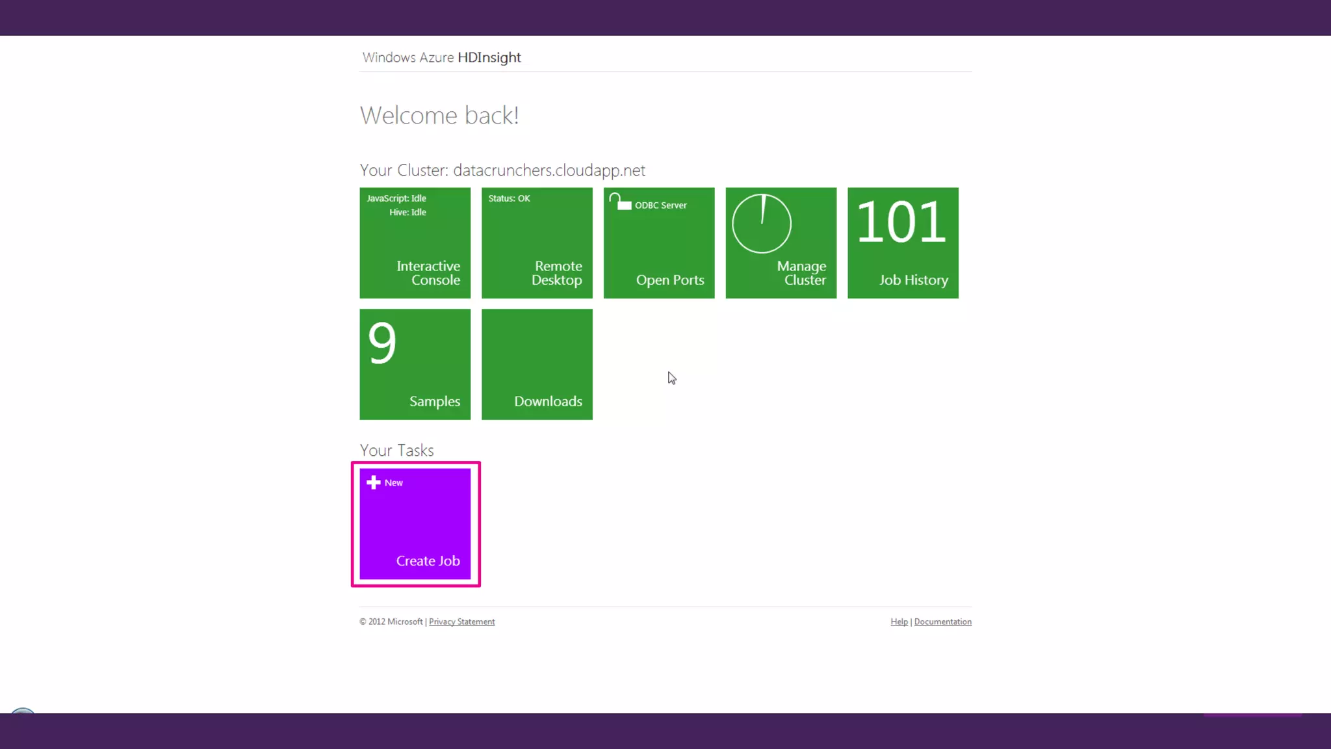Start a new job via Create Job
The height and width of the screenshot is (749, 1331).
[428, 560]
